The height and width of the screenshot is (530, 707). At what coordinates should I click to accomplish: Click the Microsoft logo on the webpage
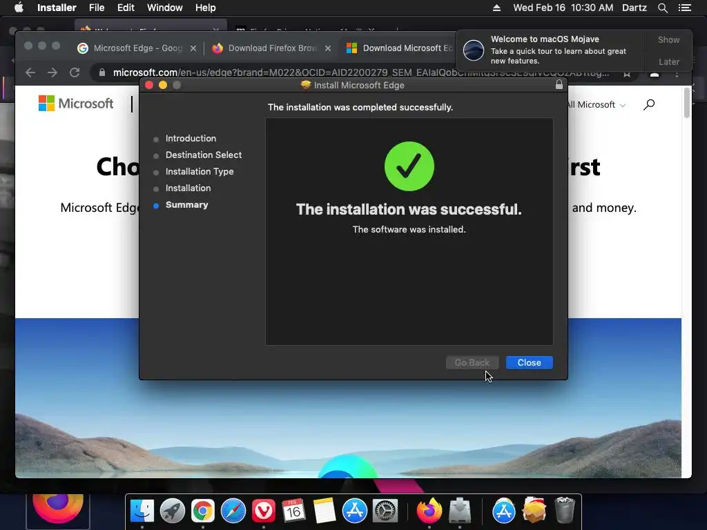(x=76, y=104)
